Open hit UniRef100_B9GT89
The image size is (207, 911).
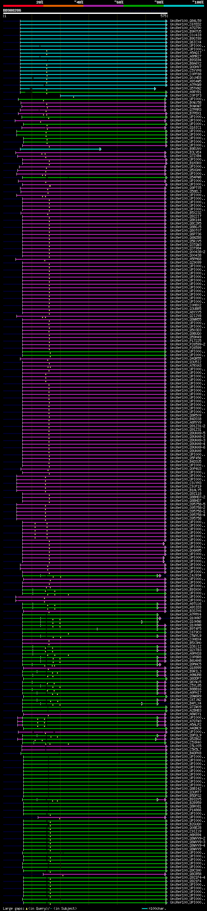click(186, 38)
